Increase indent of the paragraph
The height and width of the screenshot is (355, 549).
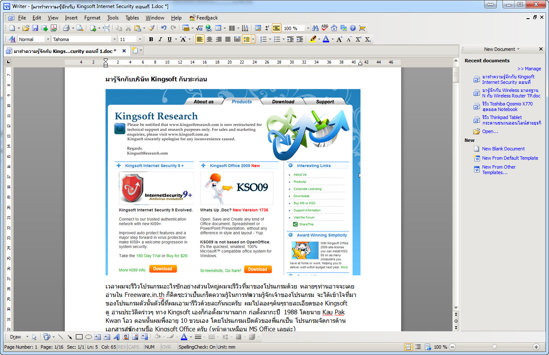(x=299, y=39)
